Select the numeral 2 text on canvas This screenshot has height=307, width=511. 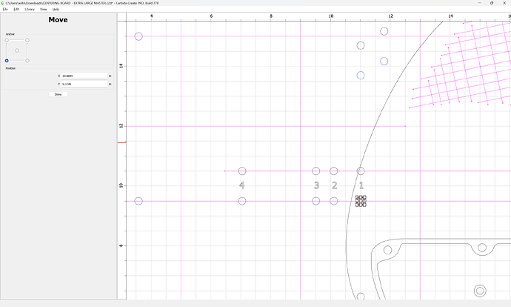click(x=334, y=185)
